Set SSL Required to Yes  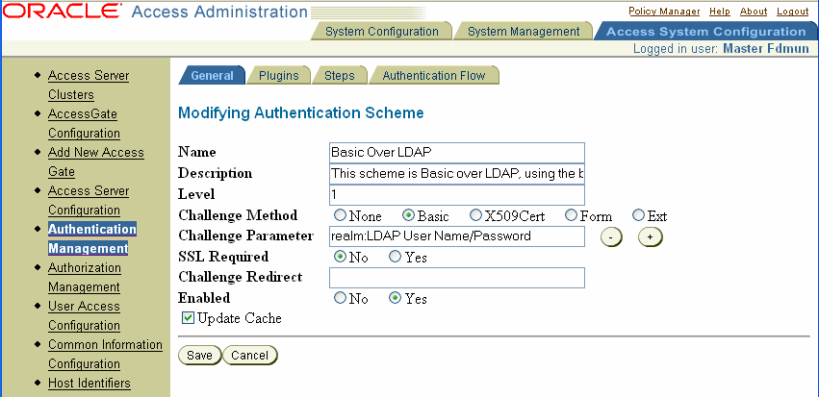(x=395, y=257)
